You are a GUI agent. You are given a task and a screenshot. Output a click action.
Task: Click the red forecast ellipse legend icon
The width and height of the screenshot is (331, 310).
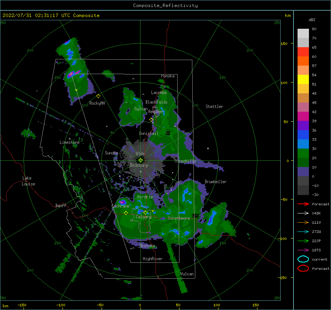point(303,268)
